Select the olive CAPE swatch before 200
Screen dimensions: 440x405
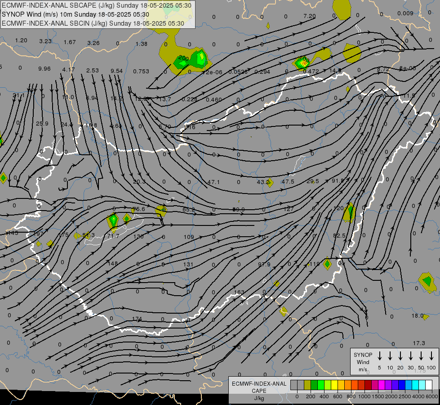coord(307,385)
